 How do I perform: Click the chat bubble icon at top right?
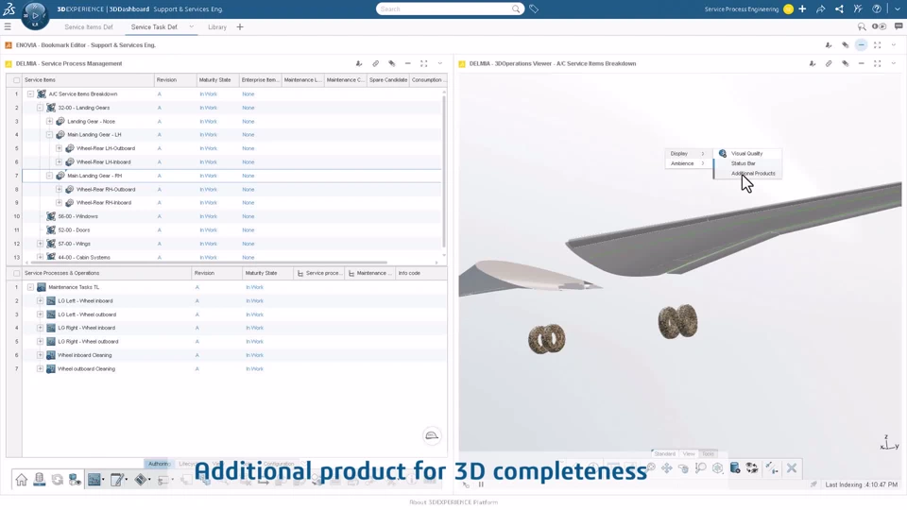point(898,26)
